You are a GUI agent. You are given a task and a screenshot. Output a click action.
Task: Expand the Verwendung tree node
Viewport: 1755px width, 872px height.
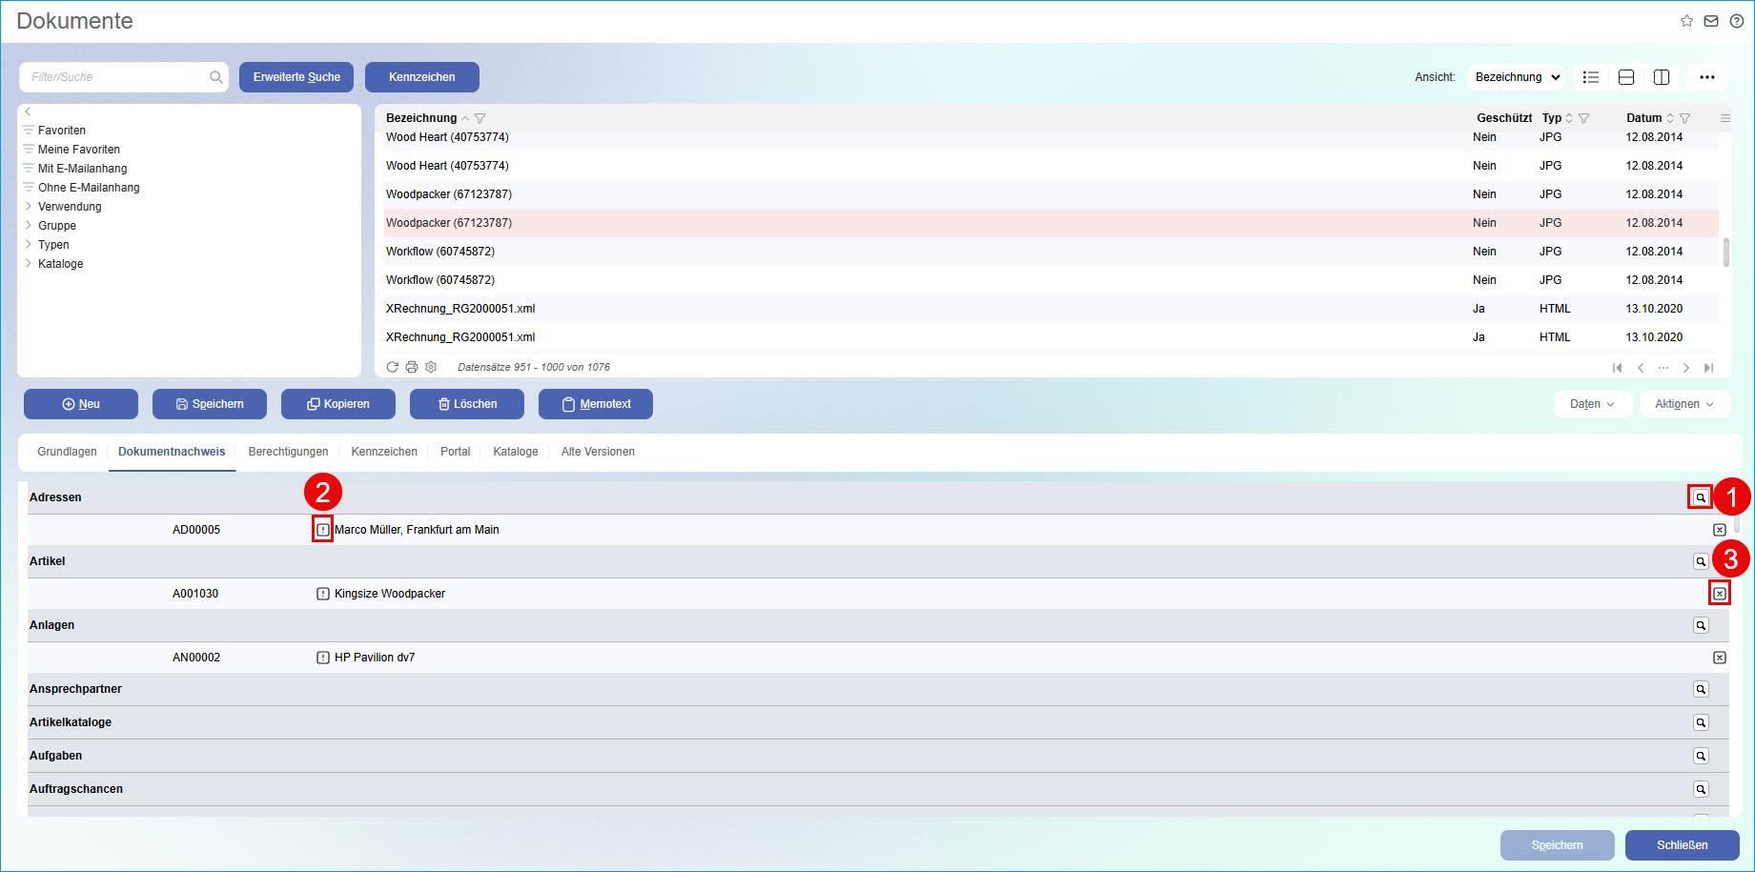coord(29,207)
